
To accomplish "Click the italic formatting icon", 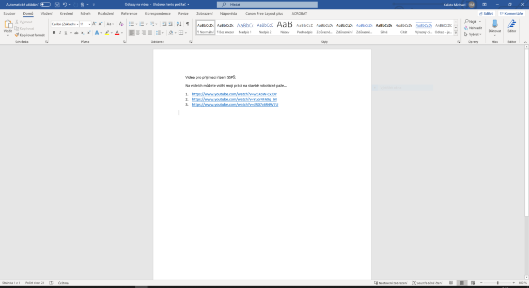I will click(x=60, y=32).
